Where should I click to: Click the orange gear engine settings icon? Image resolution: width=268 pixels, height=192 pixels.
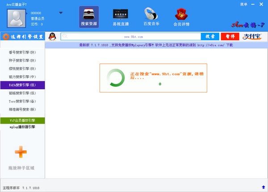[6, 37]
